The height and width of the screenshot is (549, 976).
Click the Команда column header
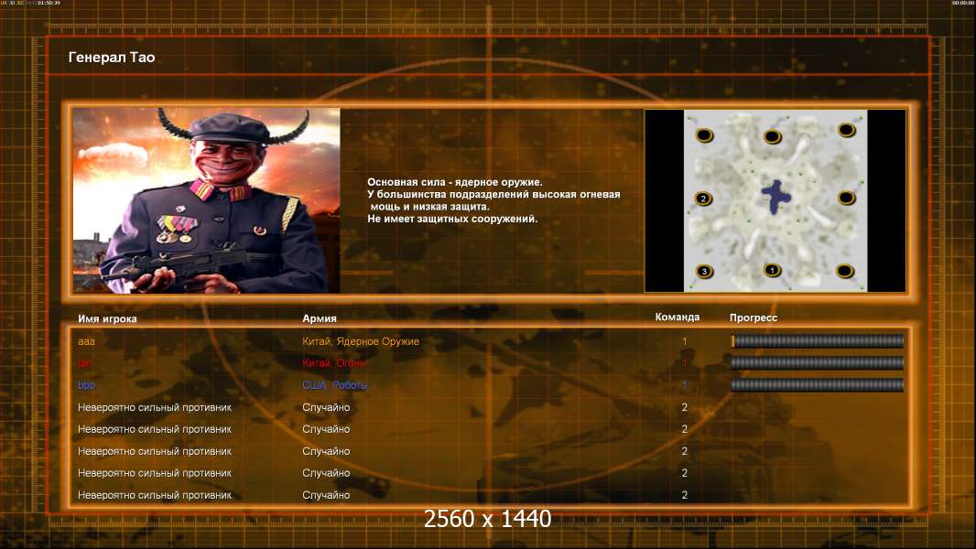pyautogui.click(x=678, y=318)
